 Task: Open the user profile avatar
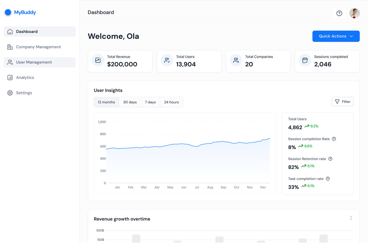pos(354,13)
